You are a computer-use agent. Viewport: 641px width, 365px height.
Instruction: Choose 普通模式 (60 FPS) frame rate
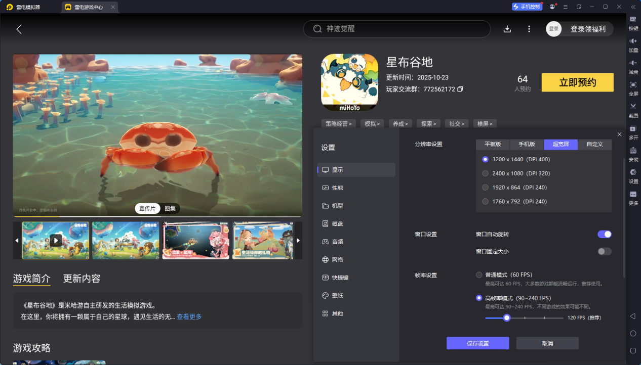point(479,275)
